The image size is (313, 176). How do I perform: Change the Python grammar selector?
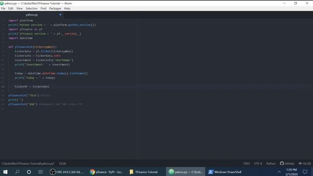270,163
